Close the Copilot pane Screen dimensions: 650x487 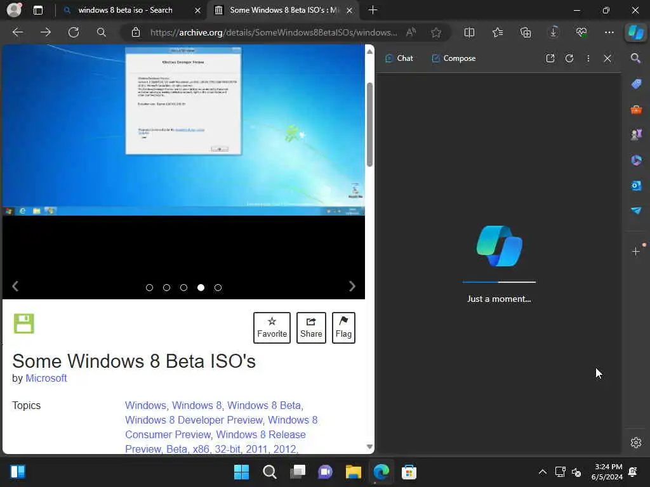(x=607, y=58)
